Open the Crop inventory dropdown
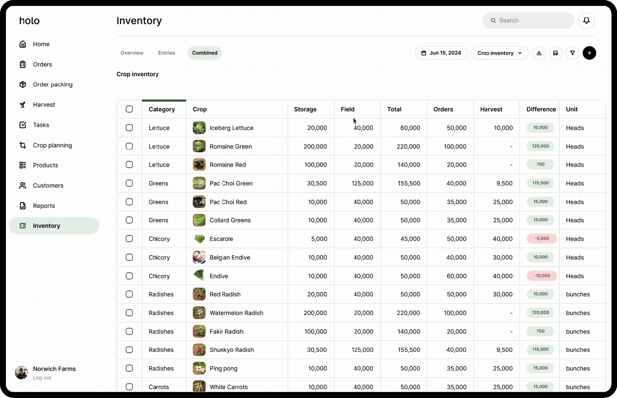Viewport: 617px width, 398px height. tap(500, 53)
